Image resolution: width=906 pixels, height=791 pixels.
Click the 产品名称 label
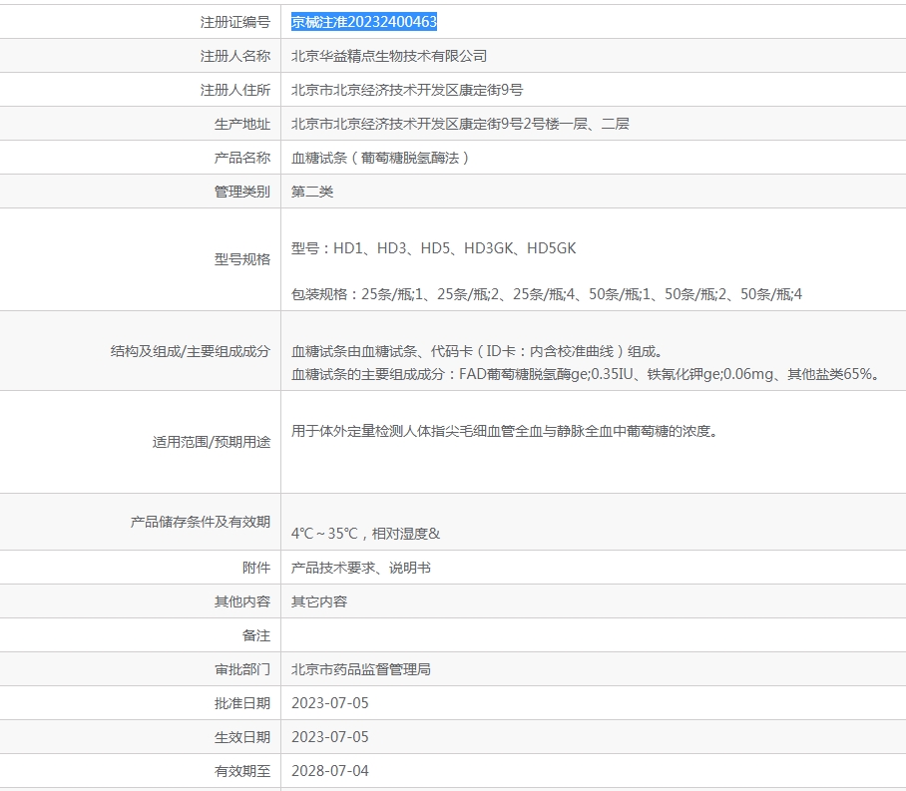(x=242, y=158)
